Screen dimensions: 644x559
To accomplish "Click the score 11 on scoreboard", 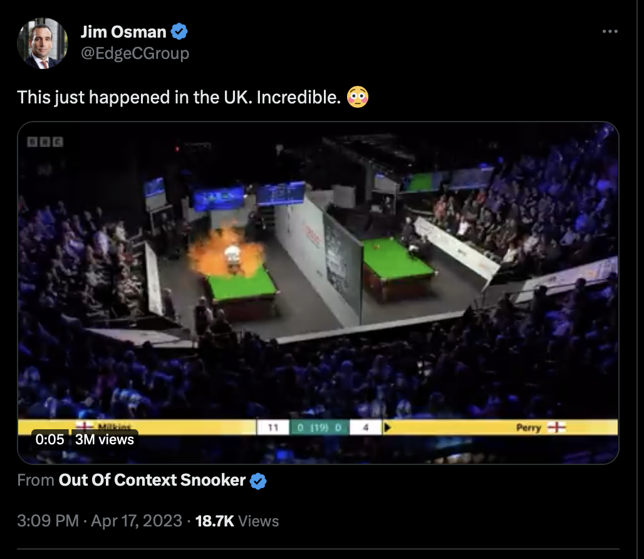I will pos(274,427).
